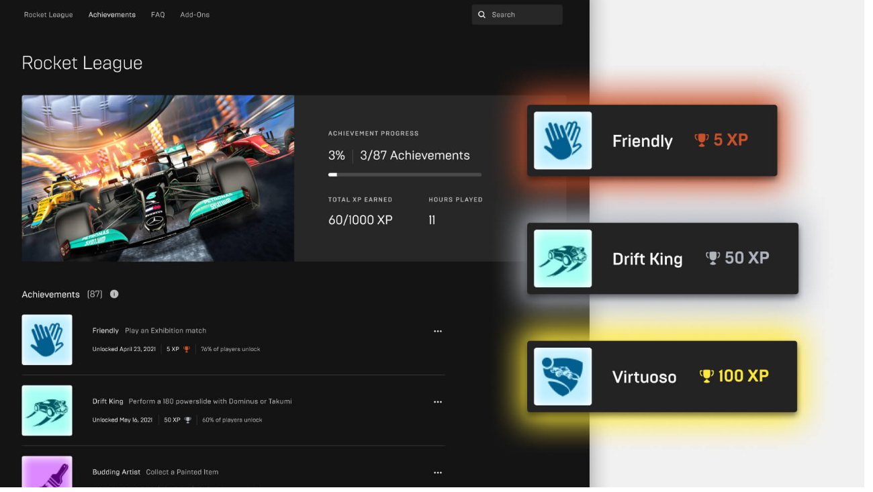Click the "50 XP" on the Drift King card
Viewport: 873px width, 492px height.
click(x=747, y=258)
